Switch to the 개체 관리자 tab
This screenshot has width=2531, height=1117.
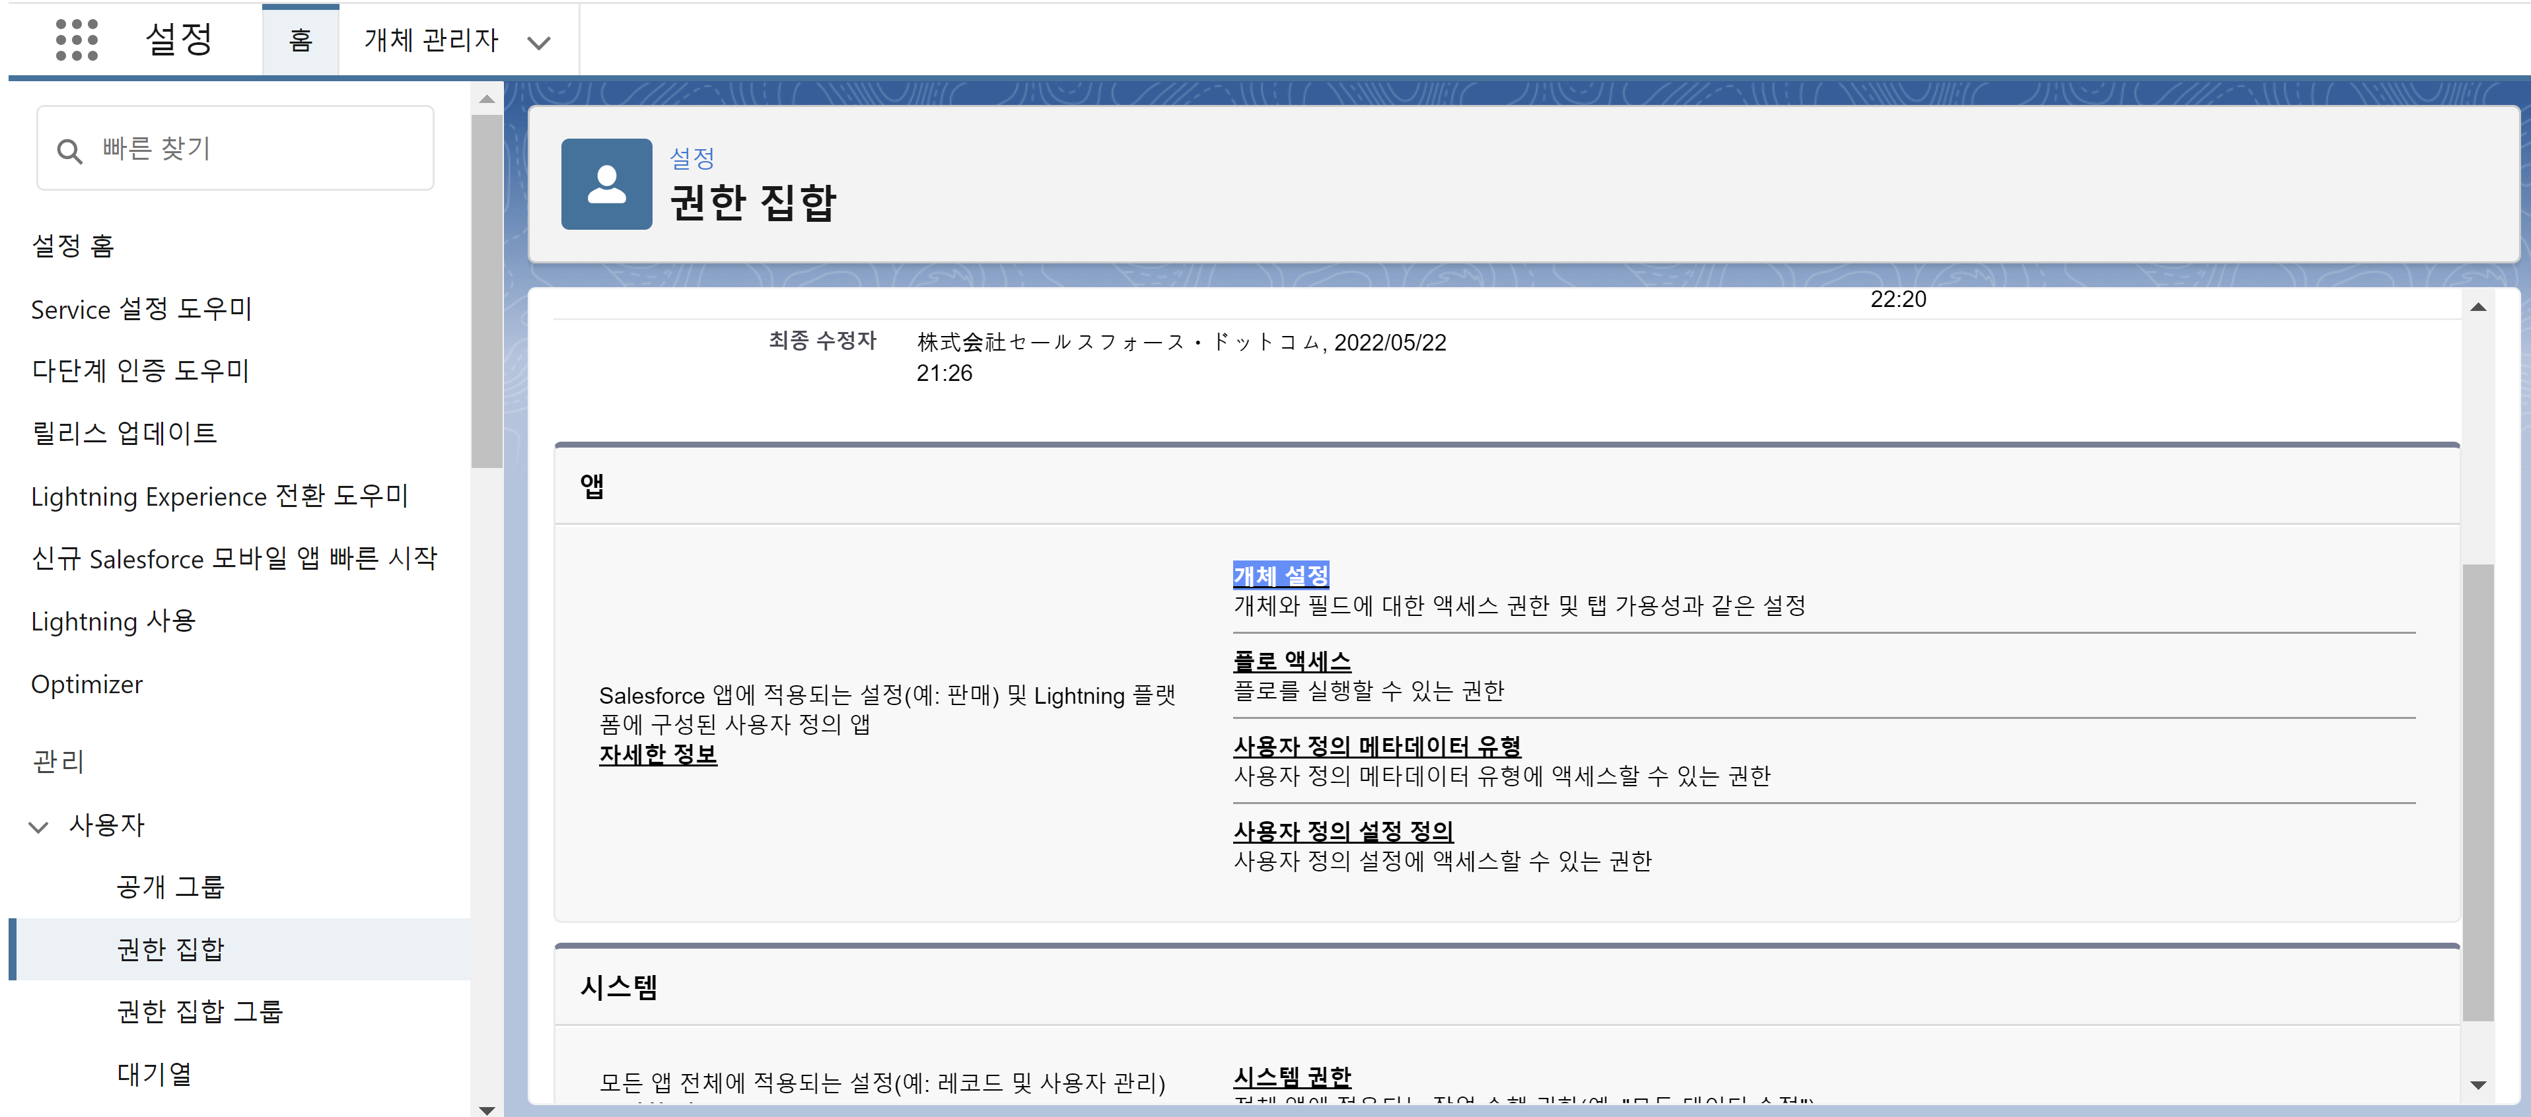431,40
